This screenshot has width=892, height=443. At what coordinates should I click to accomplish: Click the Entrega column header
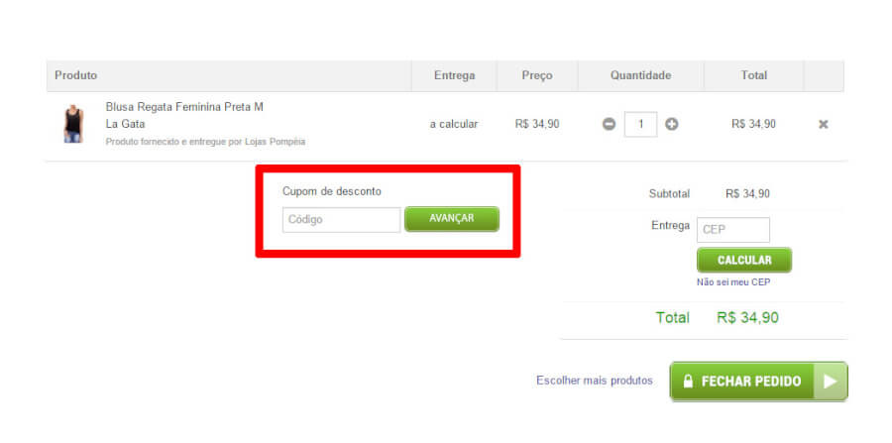tap(454, 75)
